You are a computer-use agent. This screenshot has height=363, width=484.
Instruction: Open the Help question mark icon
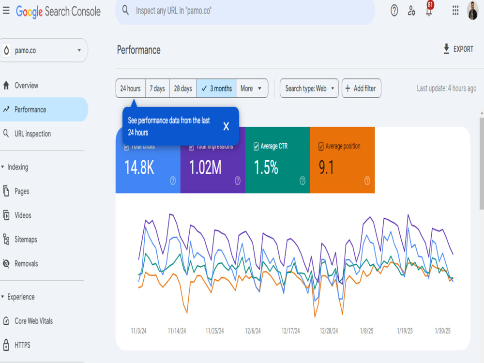point(394,11)
